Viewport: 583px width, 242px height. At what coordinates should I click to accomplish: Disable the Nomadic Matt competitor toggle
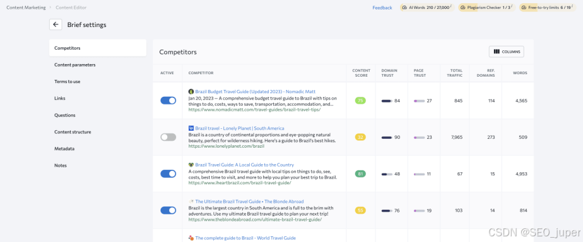(x=168, y=101)
